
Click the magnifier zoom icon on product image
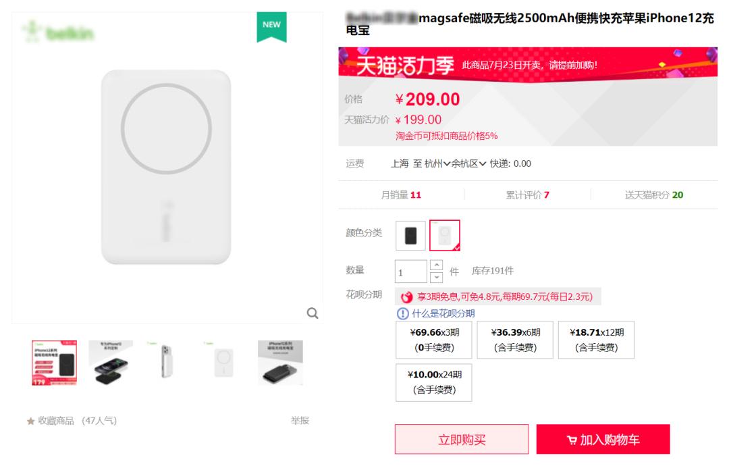(313, 313)
